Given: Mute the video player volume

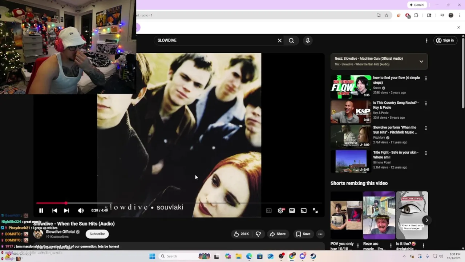Looking at the screenshot, I should [x=81, y=210].
